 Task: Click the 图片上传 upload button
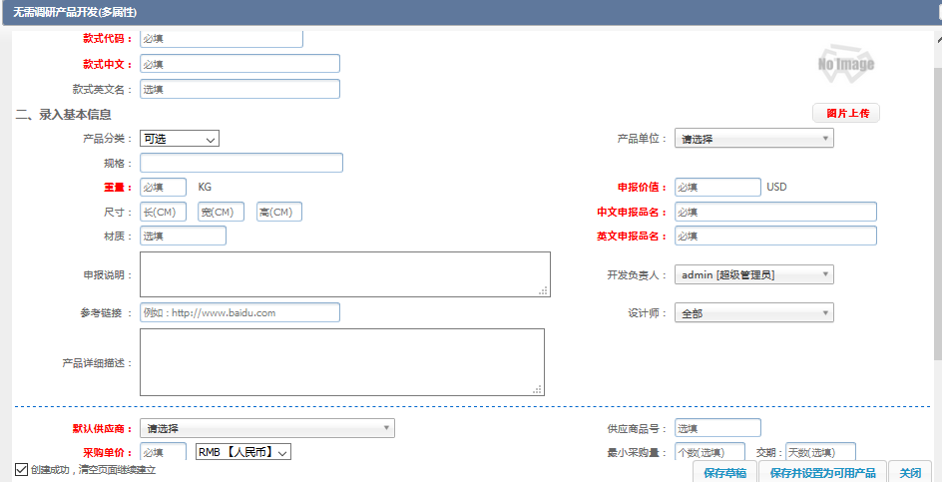[845, 113]
